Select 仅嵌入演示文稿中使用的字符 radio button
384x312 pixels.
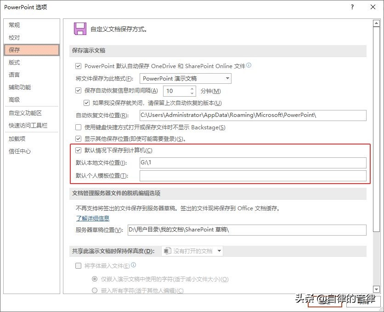[x=95, y=279]
